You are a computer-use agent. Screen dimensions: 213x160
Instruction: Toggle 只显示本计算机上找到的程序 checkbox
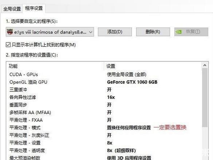[x=8, y=45]
